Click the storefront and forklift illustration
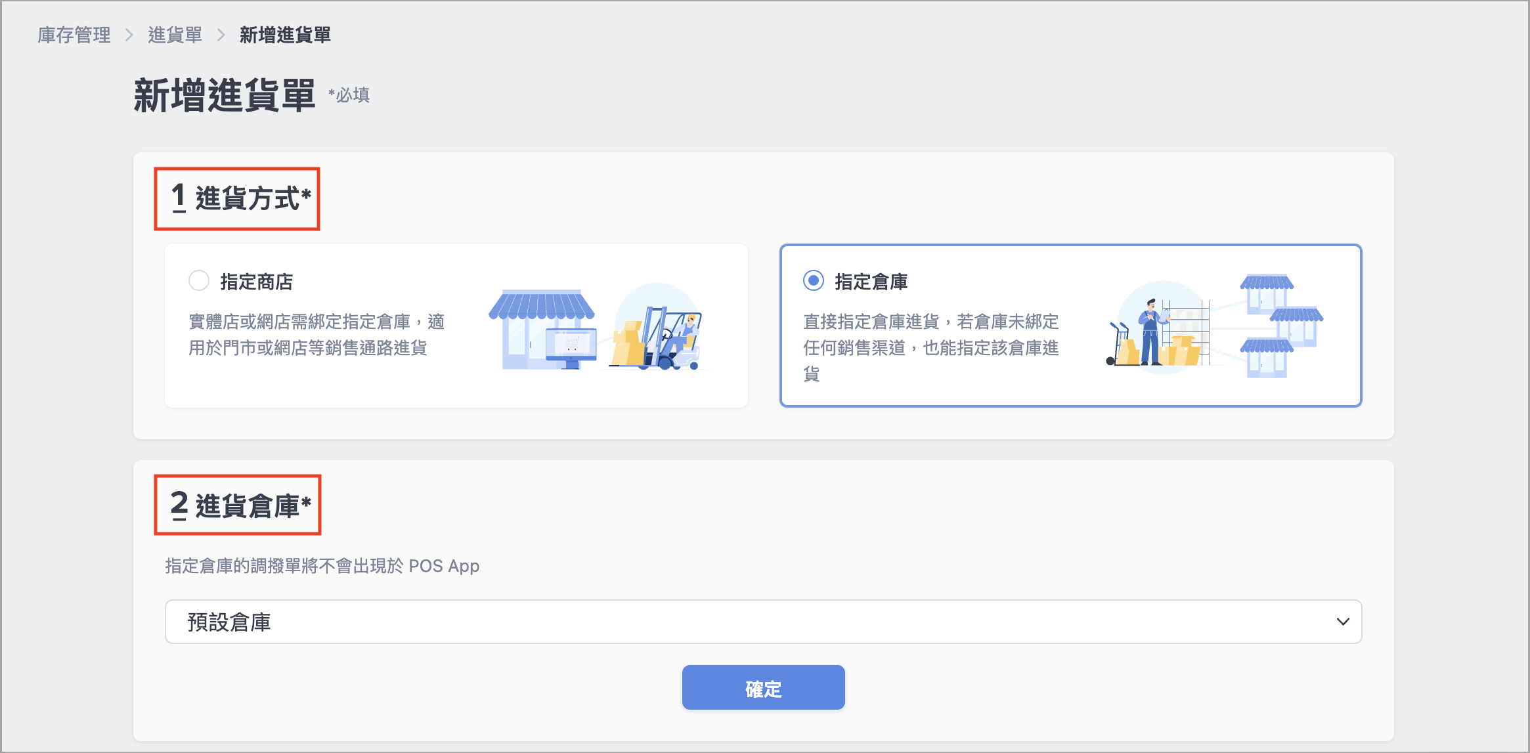 pos(600,327)
